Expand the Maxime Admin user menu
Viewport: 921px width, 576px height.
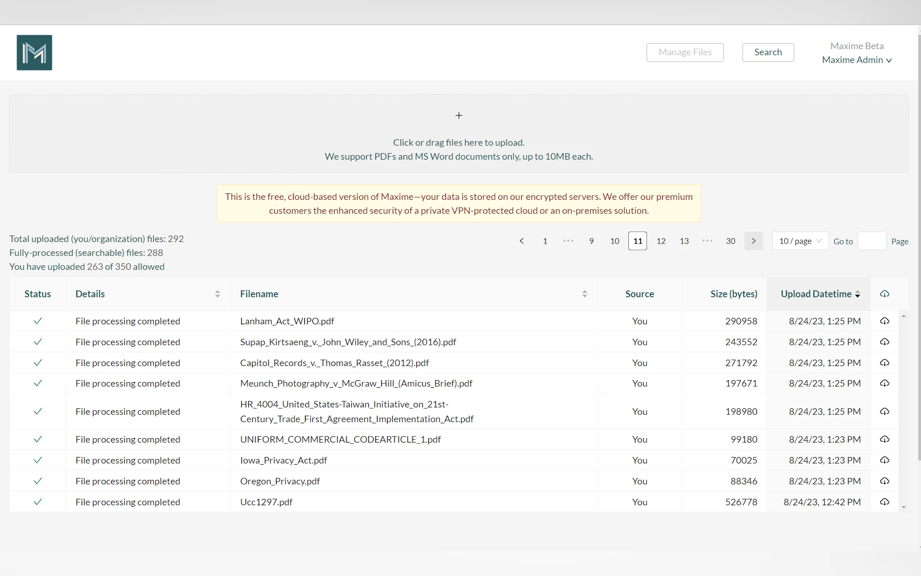[x=857, y=60]
